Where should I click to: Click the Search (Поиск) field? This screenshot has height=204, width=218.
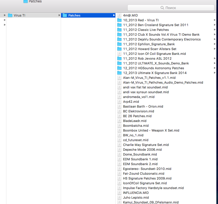tap(171, 8)
